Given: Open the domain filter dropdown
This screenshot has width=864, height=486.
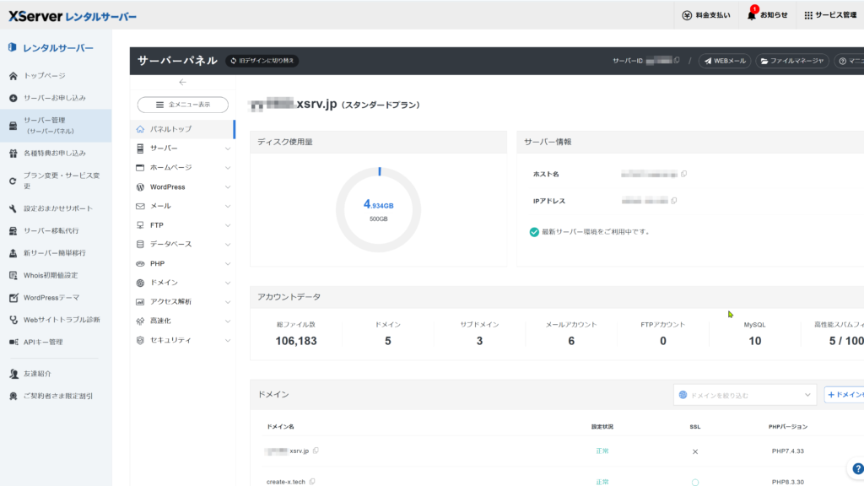Looking at the screenshot, I should point(745,395).
